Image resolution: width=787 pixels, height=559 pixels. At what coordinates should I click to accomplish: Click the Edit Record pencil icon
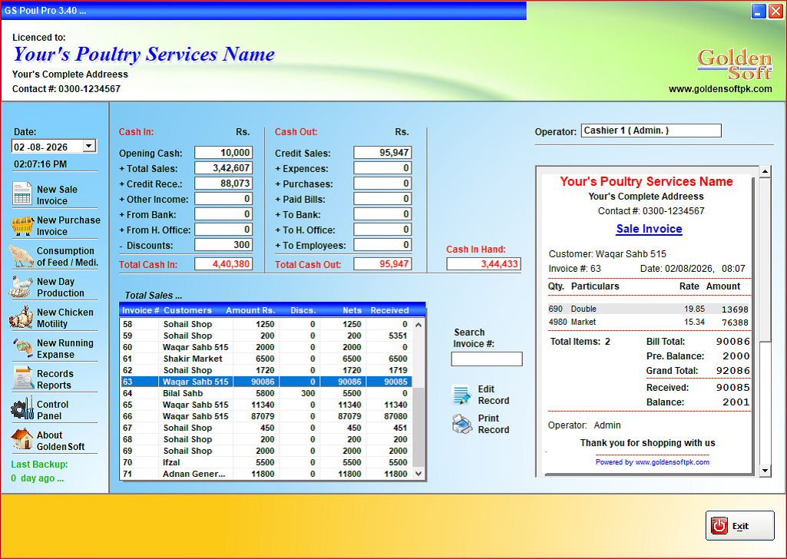click(x=461, y=395)
